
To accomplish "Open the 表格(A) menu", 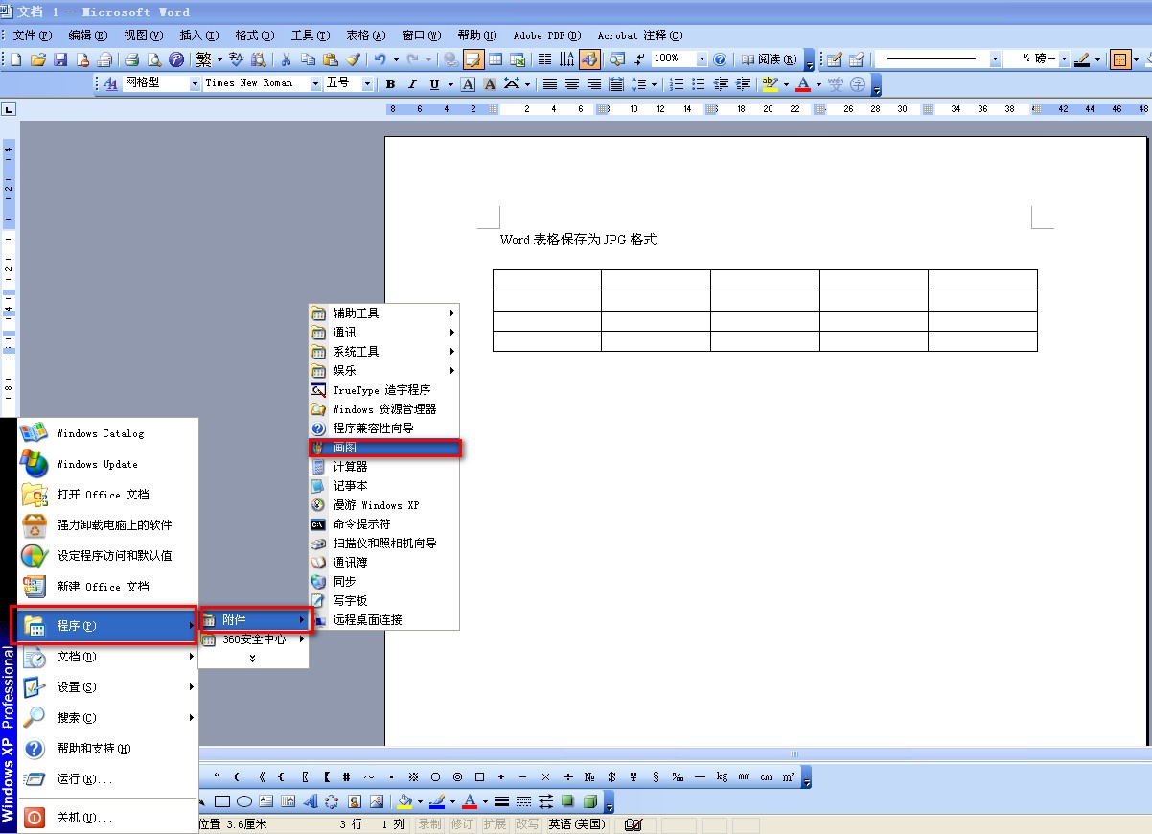I will [x=365, y=35].
